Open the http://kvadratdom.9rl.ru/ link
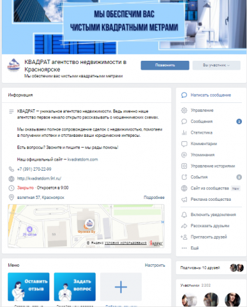 pos(39,178)
